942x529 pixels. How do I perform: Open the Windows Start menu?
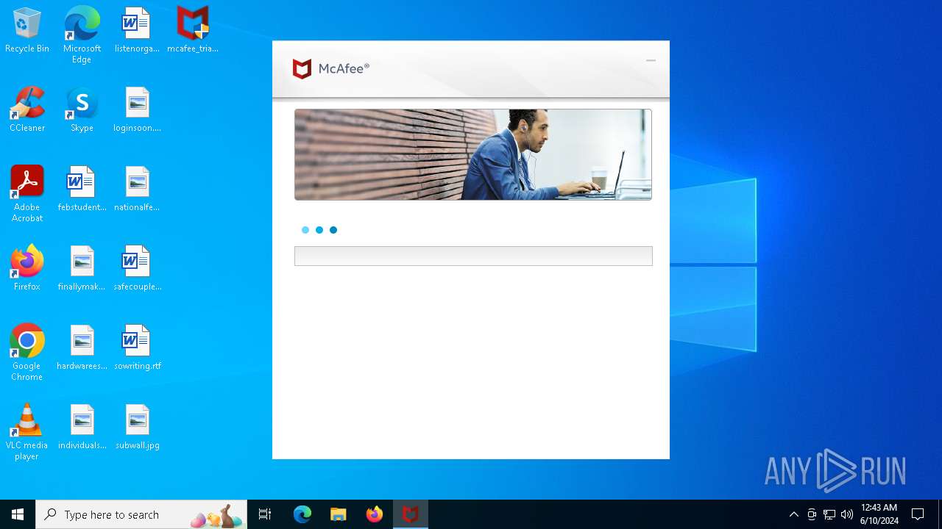(x=18, y=514)
